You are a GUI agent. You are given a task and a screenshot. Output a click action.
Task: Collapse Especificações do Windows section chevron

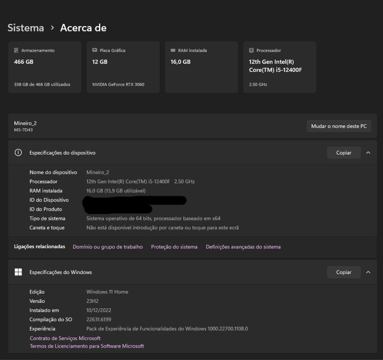[x=368, y=272]
